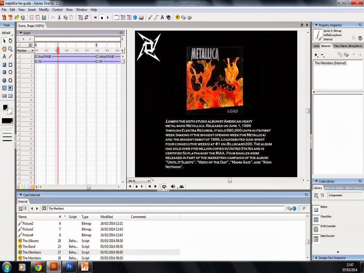Open Photoshop from the Windows taskbar

click(x=69, y=267)
